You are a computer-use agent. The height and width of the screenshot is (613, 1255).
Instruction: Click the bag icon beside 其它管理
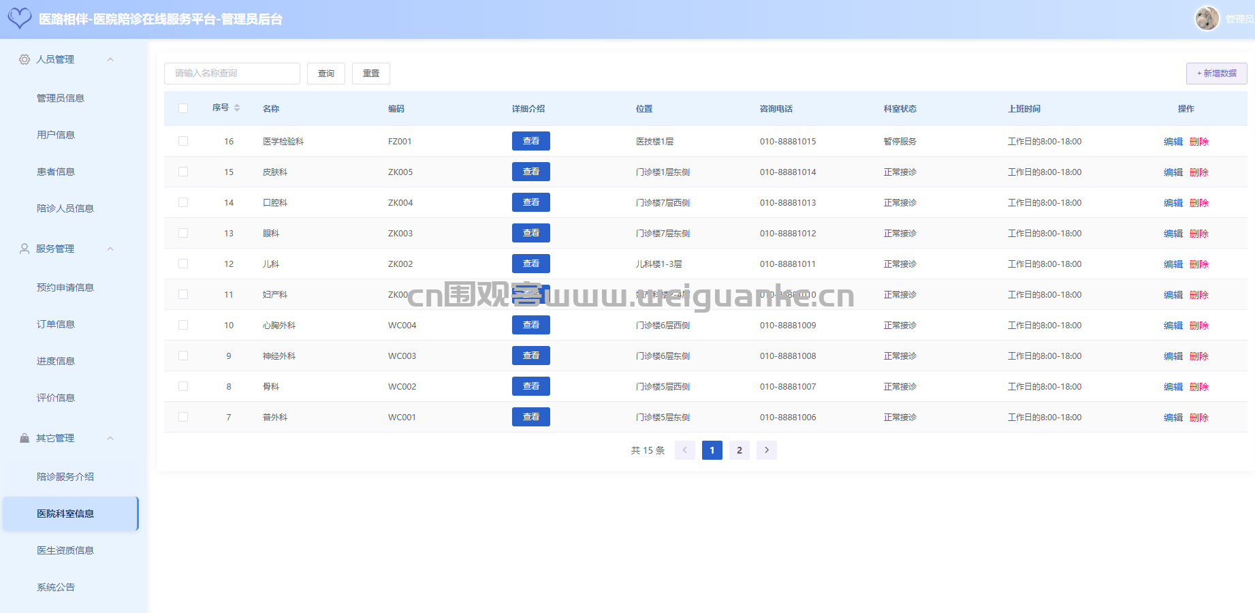tap(25, 438)
